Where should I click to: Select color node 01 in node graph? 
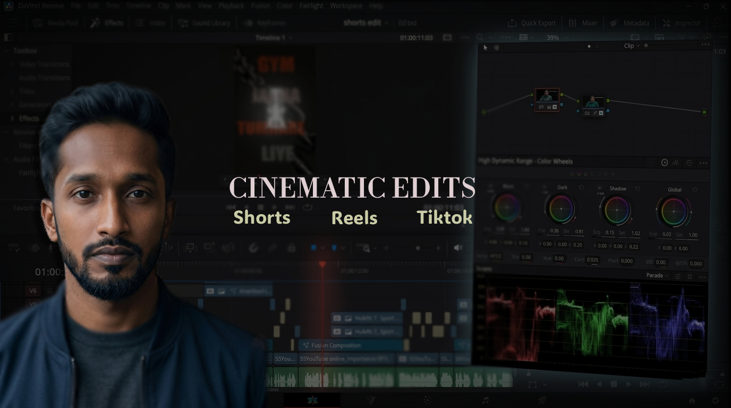coord(547,99)
